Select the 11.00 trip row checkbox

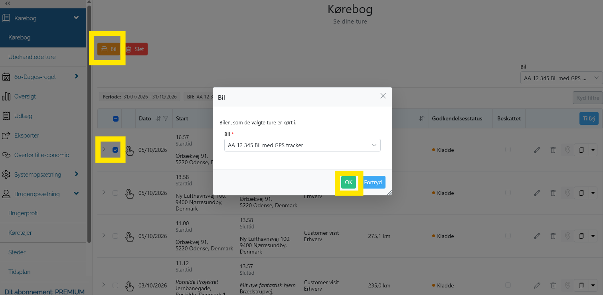pyautogui.click(x=115, y=236)
